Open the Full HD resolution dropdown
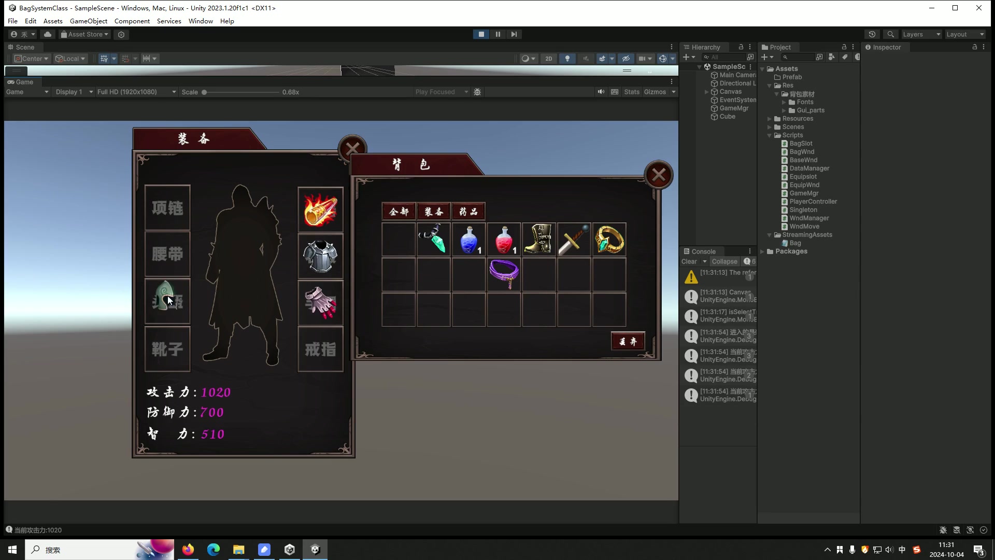The height and width of the screenshot is (560, 995). click(136, 92)
